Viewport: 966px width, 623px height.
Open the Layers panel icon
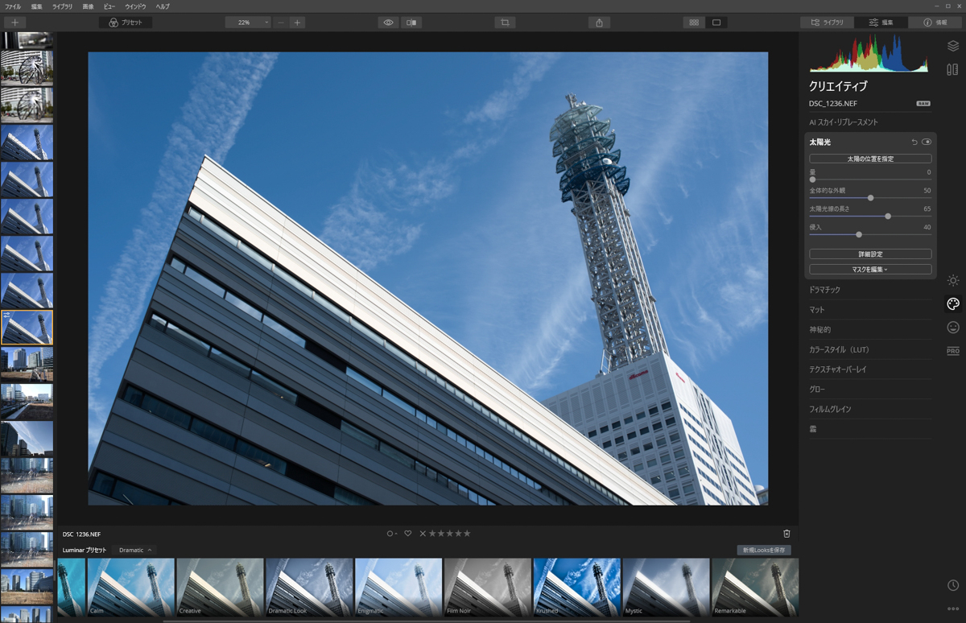(953, 46)
